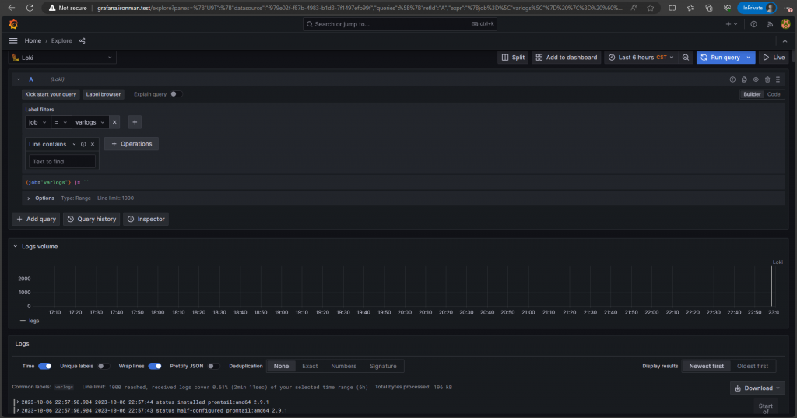This screenshot has width=797, height=418.
Task: Select None deduplication
Action: [x=281, y=366]
